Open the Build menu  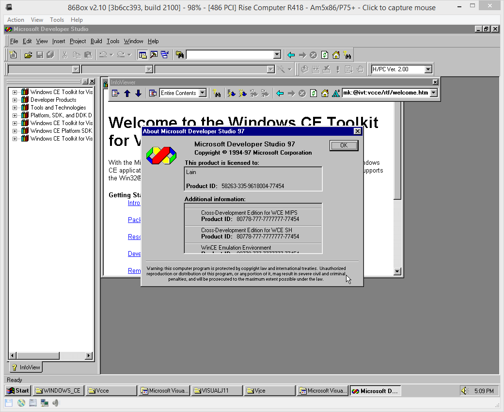point(96,41)
